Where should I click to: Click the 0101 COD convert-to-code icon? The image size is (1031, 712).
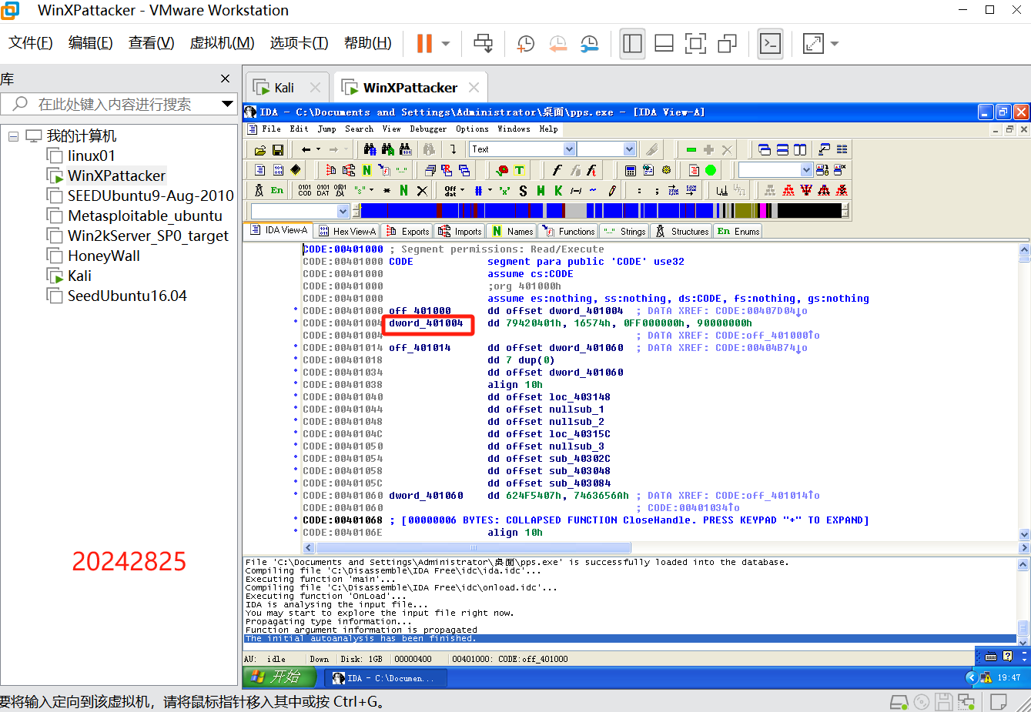pyautogui.click(x=305, y=190)
